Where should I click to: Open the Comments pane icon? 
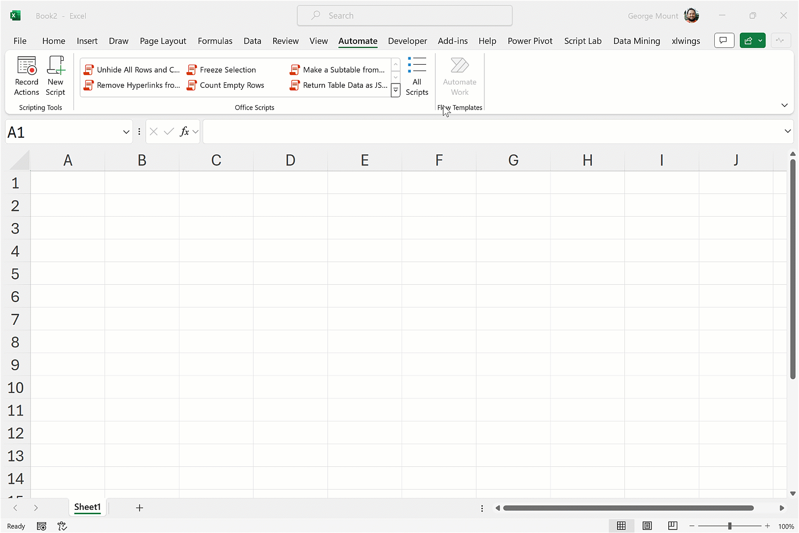724,40
